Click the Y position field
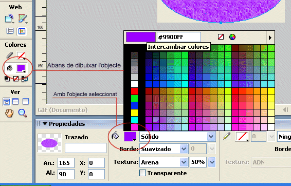Screen dimensions: 291x186 pos(96,174)
